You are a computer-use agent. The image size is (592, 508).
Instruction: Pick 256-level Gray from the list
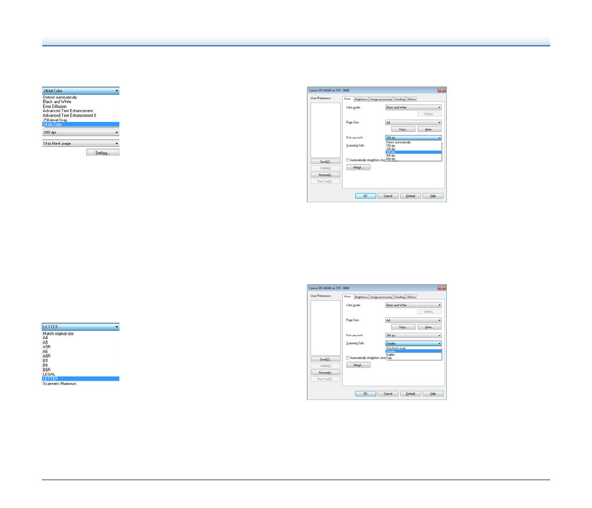click(x=55, y=120)
